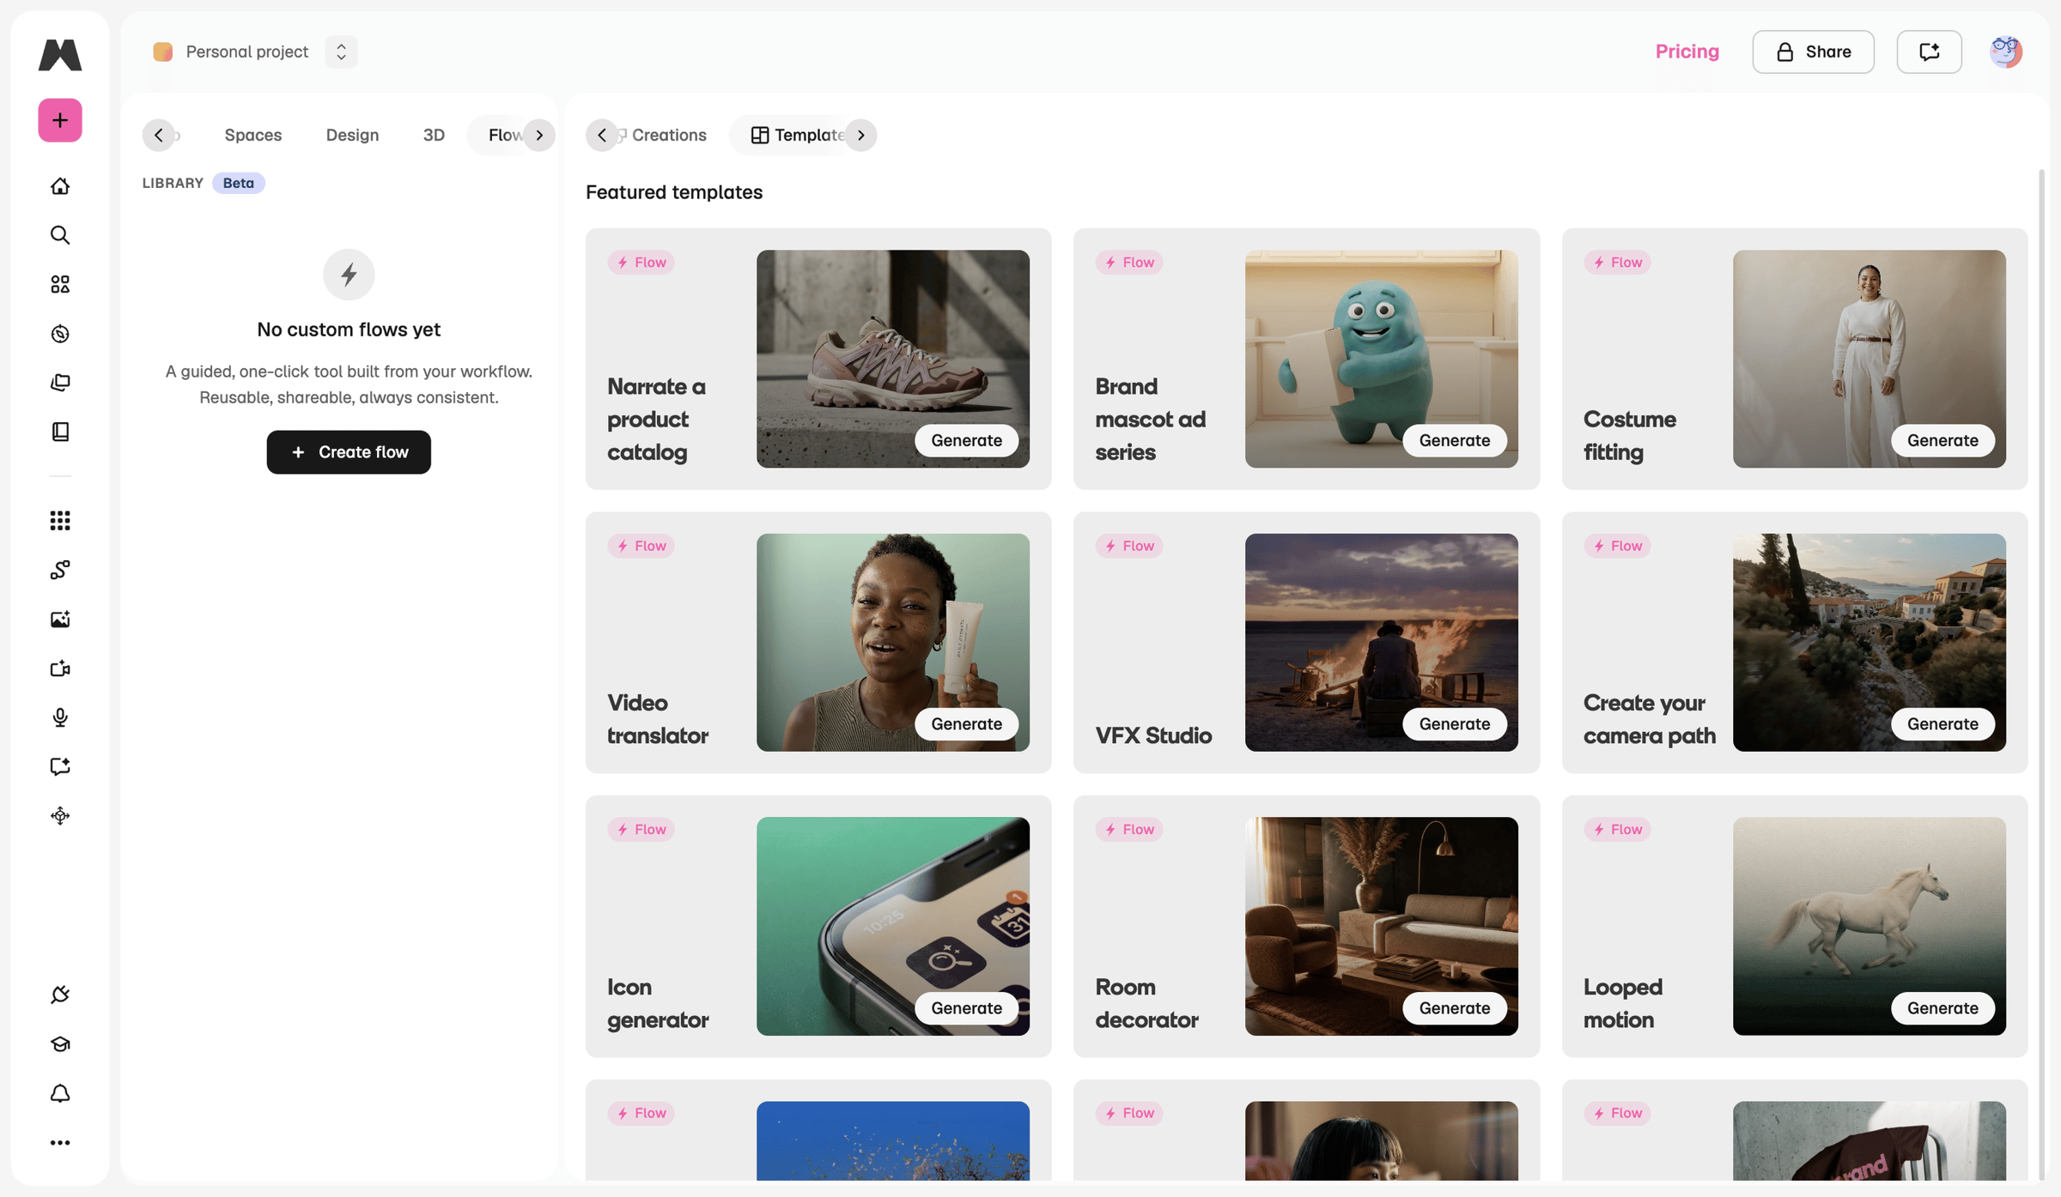The width and height of the screenshot is (2061, 1197).
Task: Select the curved path tool icon
Action: click(60, 570)
